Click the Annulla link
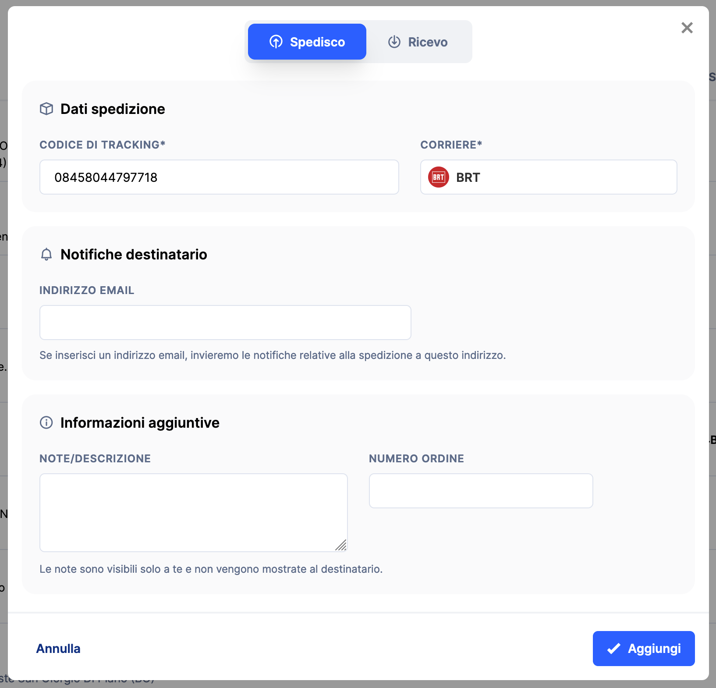Screen dimensions: 716x688 click(x=58, y=649)
